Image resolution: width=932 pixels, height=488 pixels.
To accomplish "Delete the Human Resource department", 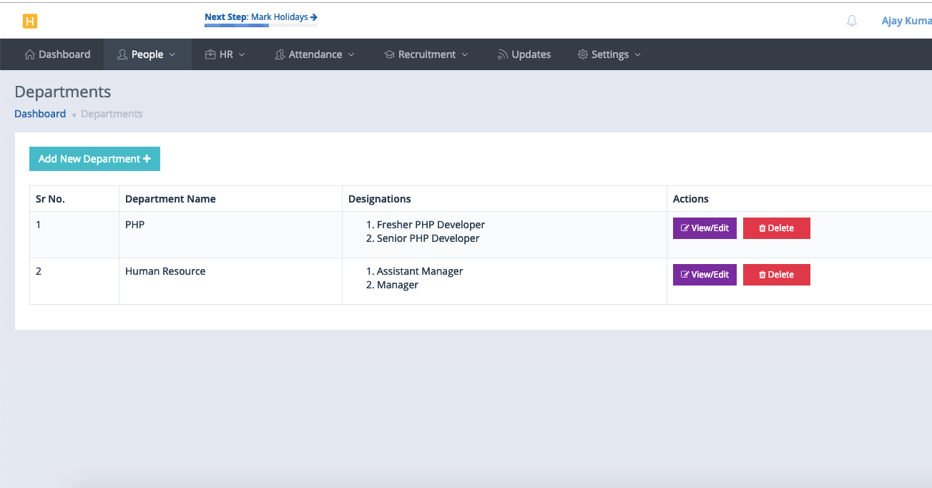I will [x=776, y=275].
